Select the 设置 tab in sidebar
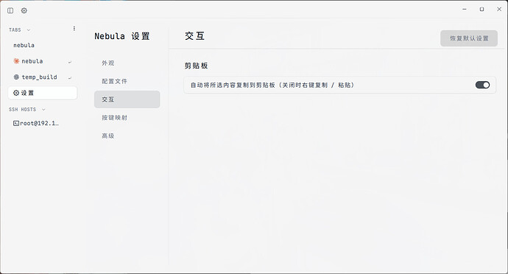The width and height of the screenshot is (508, 274). 43,93
